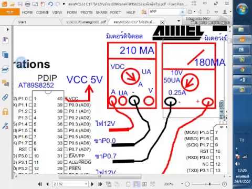Open the document tab list dropdown arrow

[178, 21]
